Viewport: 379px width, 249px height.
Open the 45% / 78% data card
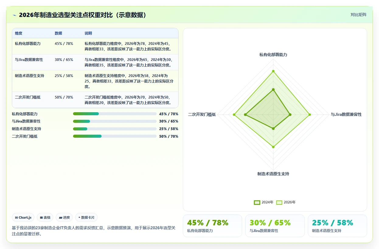pos(212,226)
